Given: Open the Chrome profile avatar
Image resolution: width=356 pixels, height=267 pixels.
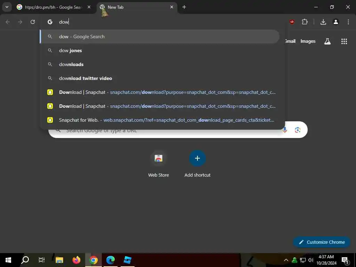Looking at the screenshot, I should coord(336,22).
